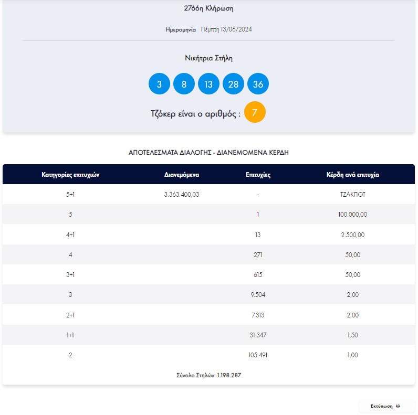Select the ΤΖΑΚΠΟΤ prize cell
Viewport: 418px width, 415px height.
point(353,195)
